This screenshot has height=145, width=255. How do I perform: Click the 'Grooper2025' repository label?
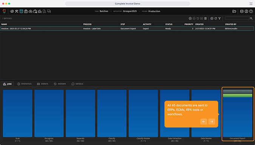pos(130,11)
